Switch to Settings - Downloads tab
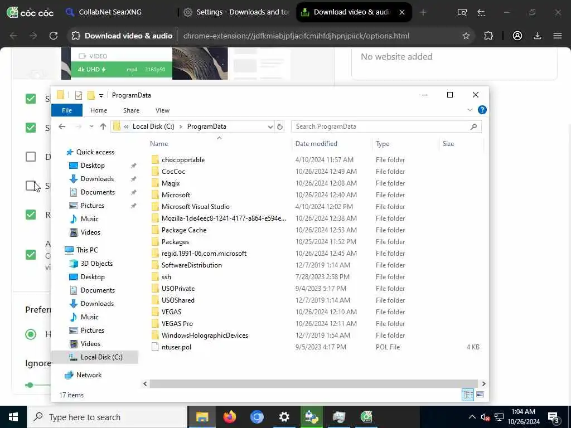This screenshot has width=571, height=428. tap(236, 12)
